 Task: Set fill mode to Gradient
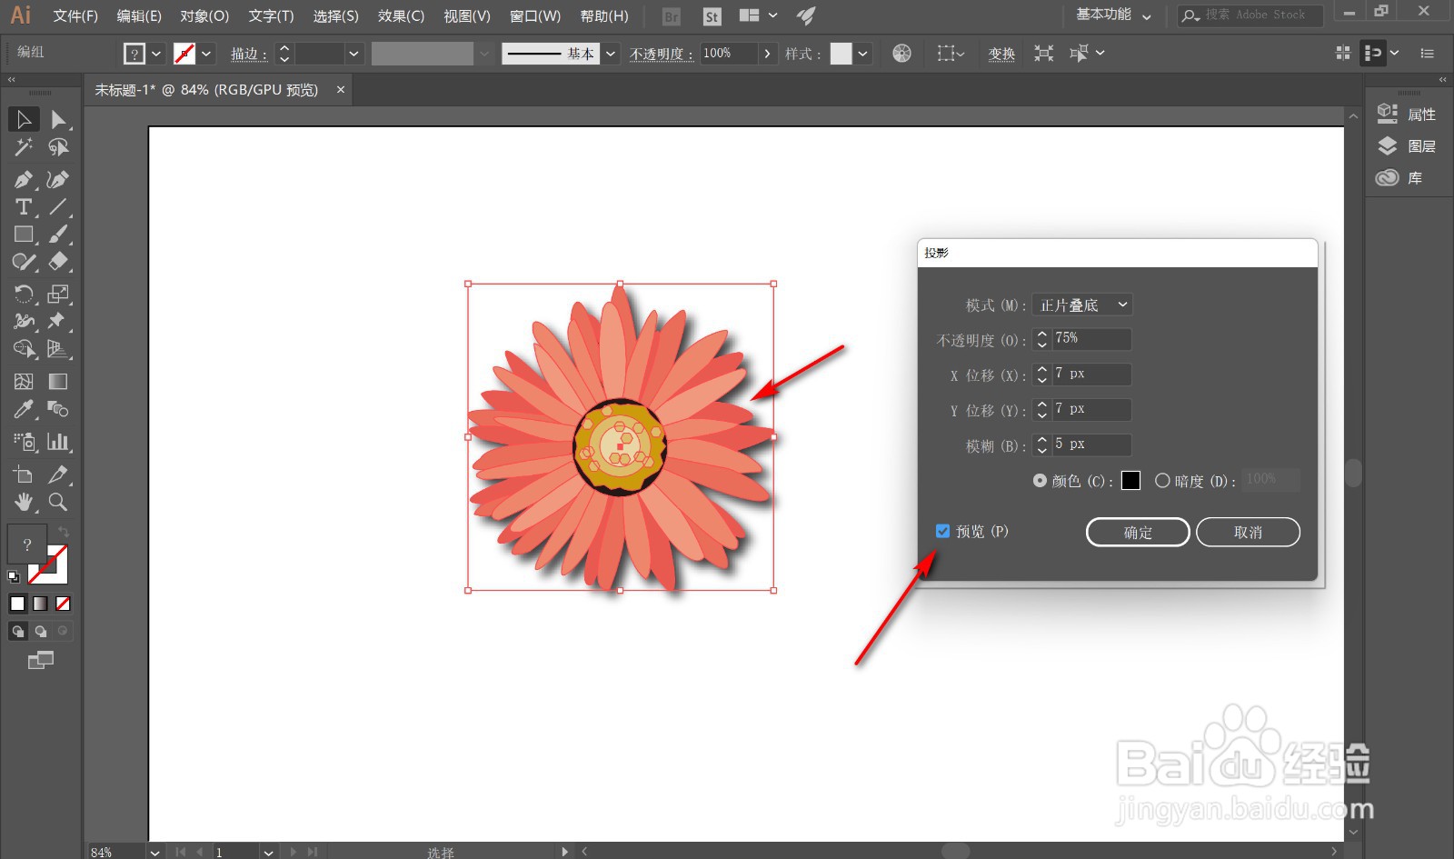[x=40, y=604]
